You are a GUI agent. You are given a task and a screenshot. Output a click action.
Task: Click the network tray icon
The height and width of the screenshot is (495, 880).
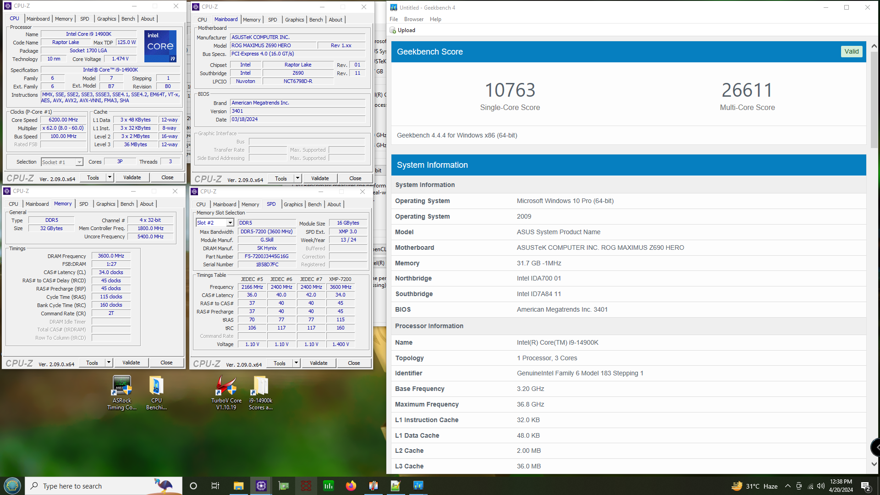tap(810, 486)
